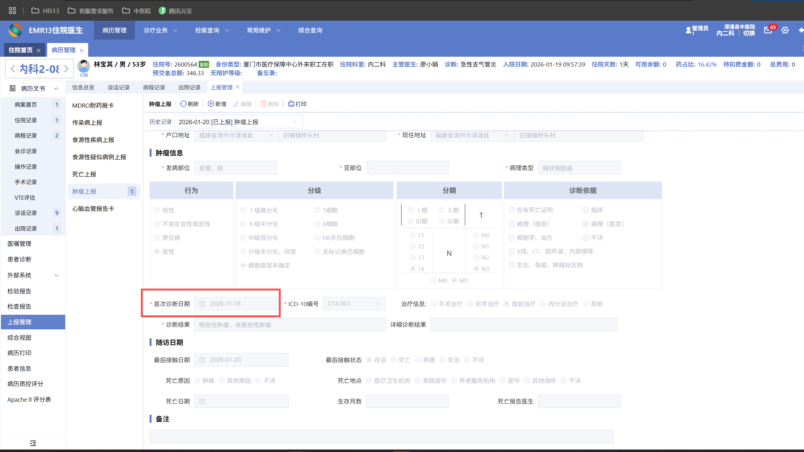Screen dimensions: 804x452
Task: Select the 恶性 radio button
Action: pyautogui.click(x=157, y=252)
